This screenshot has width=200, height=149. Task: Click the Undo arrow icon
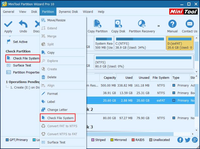[23, 24]
